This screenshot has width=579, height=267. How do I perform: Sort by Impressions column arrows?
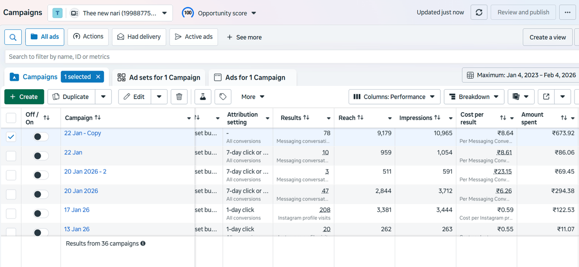(437, 118)
